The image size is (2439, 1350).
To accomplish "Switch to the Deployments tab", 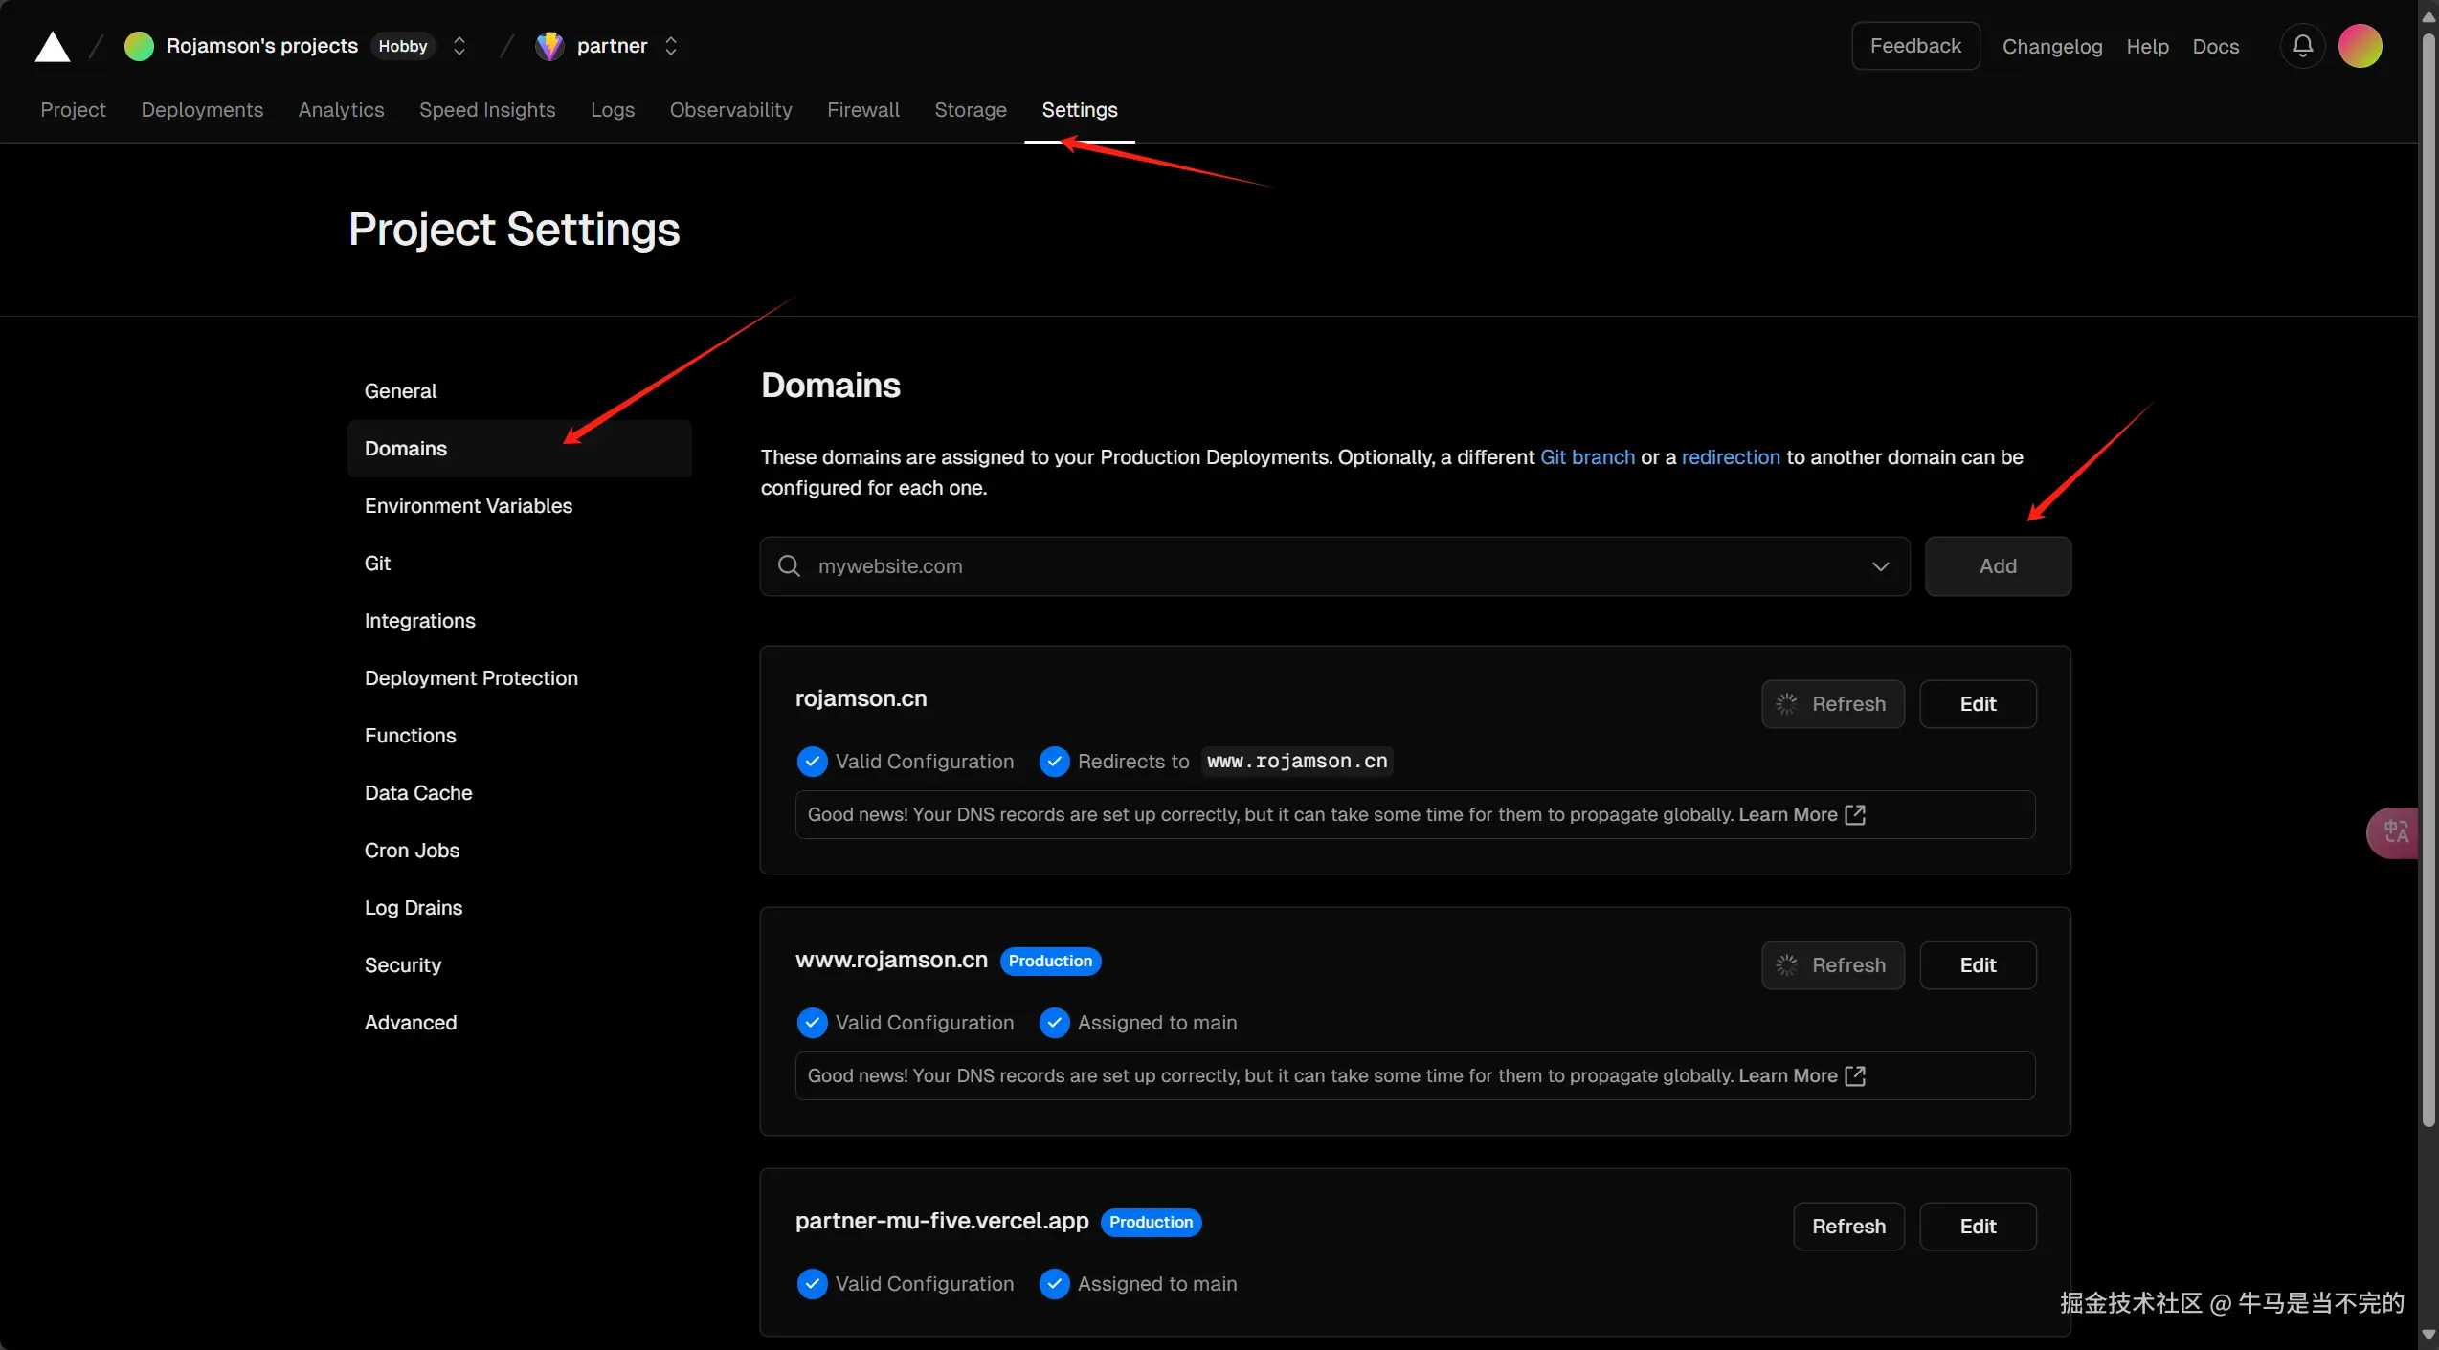I will 202,110.
